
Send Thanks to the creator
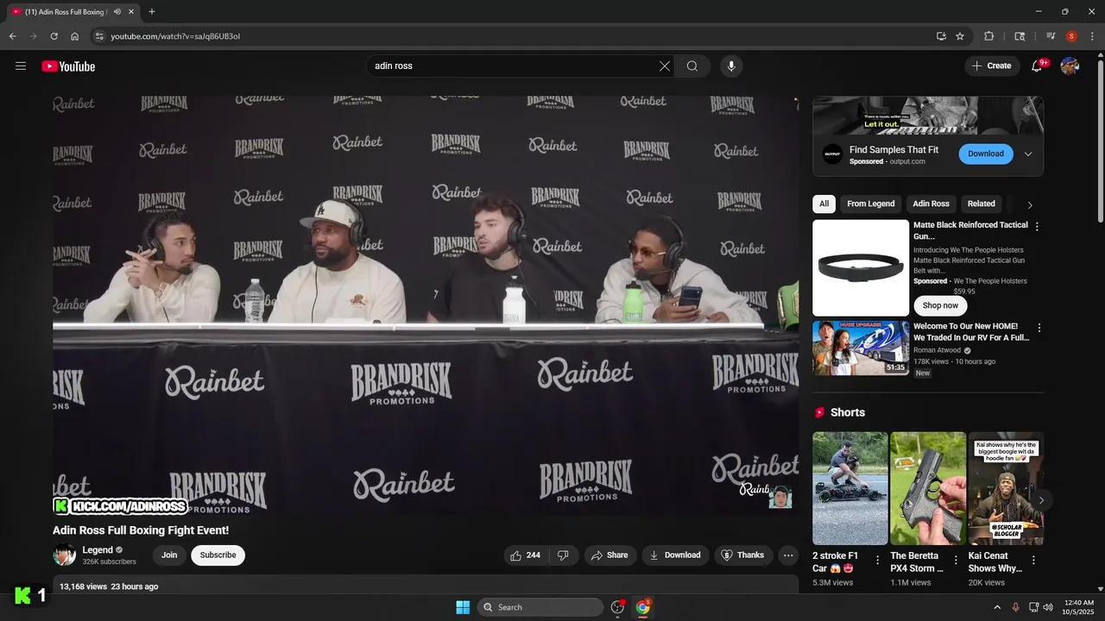(x=742, y=555)
